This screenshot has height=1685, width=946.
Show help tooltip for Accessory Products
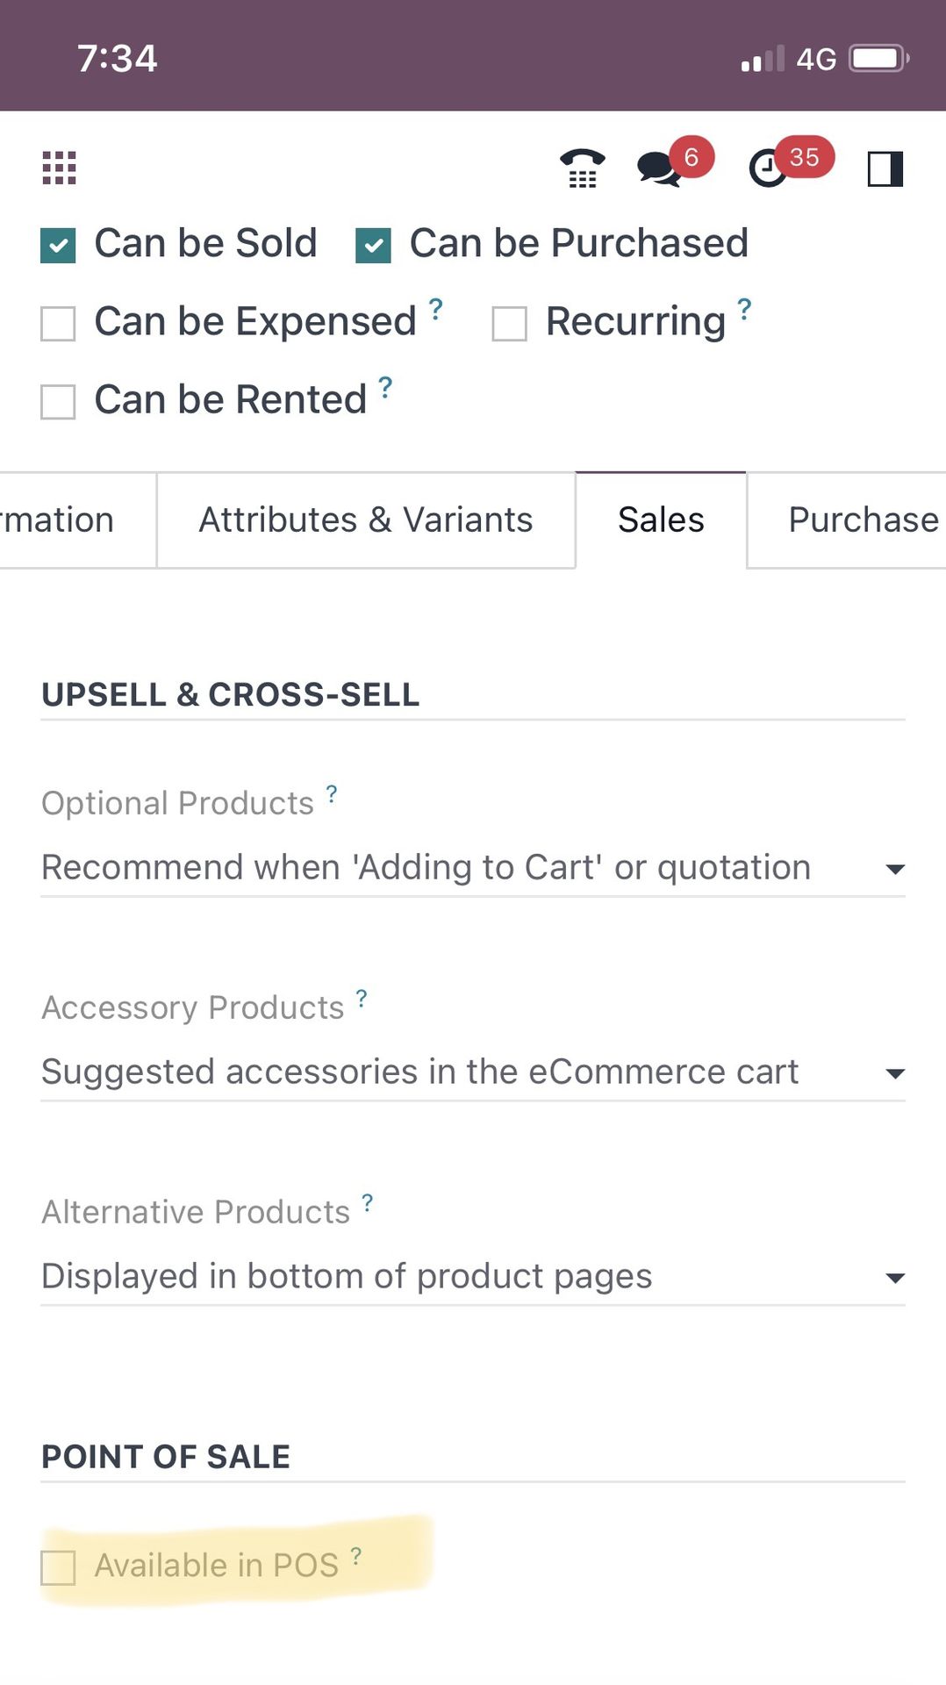(362, 998)
